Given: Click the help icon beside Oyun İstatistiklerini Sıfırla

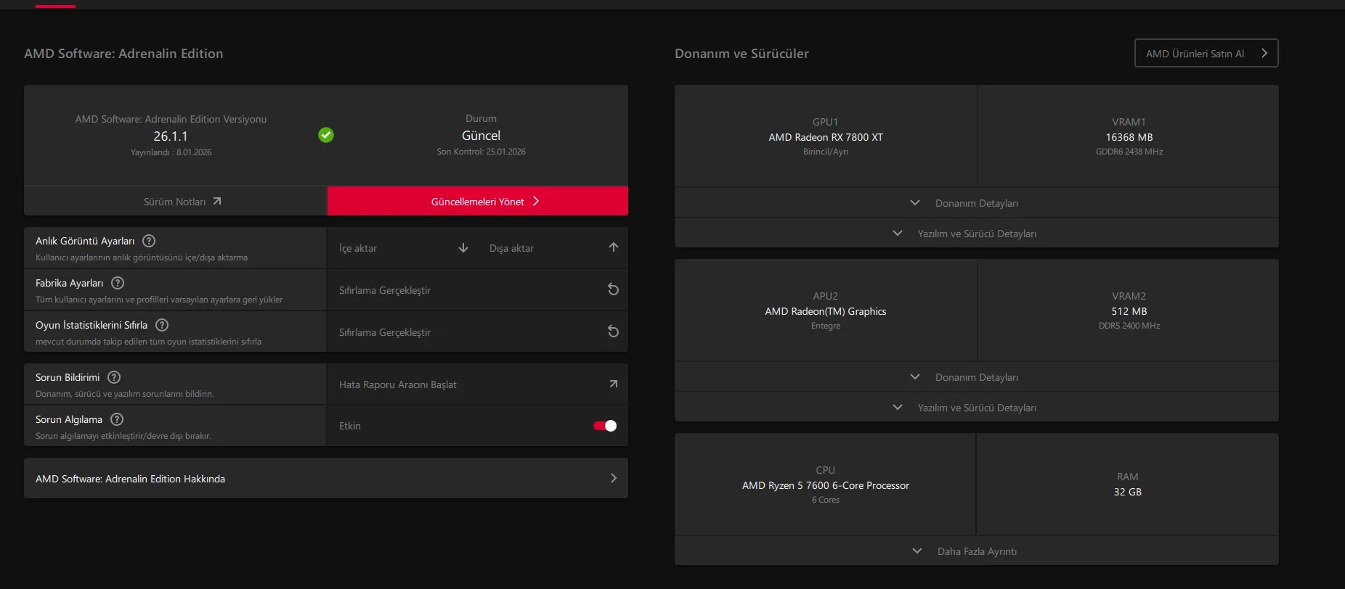Looking at the screenshot, I should click(162, 325).
